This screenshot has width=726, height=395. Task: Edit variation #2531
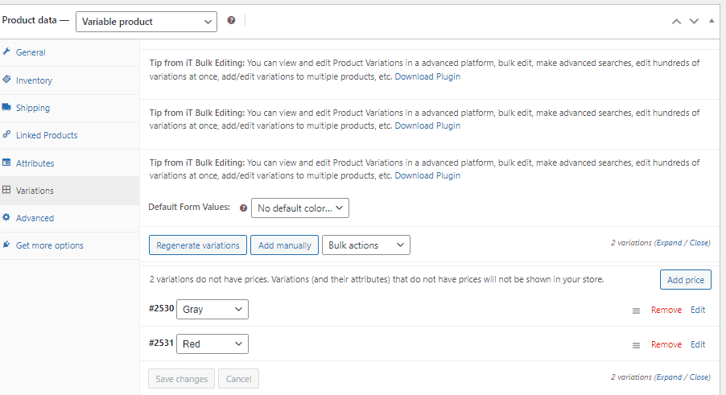(698, 344)
